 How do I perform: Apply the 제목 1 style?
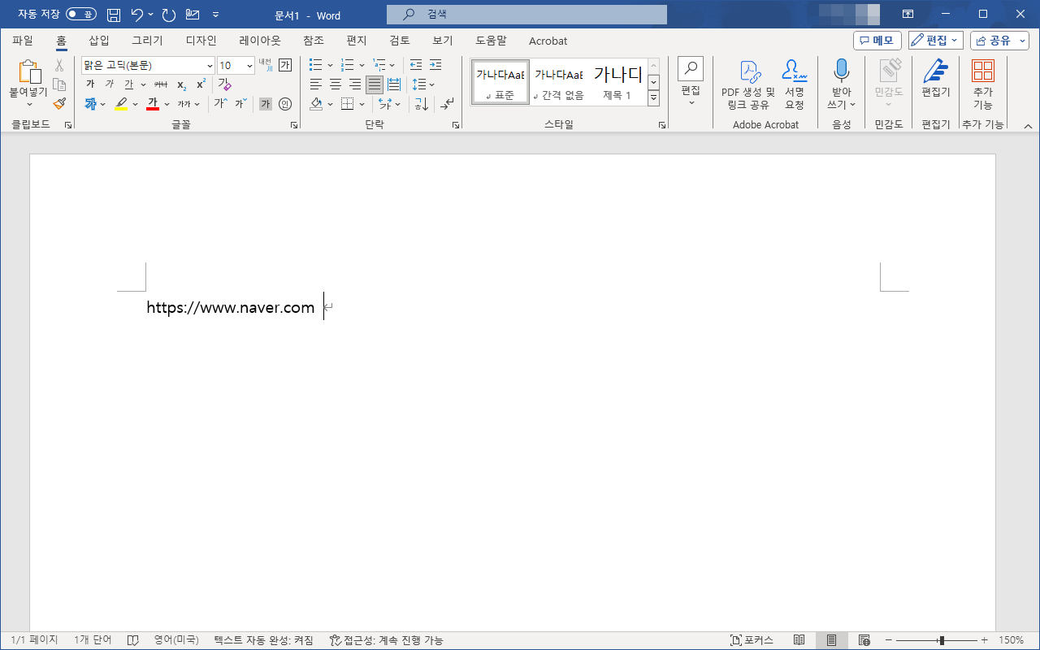click(x=617, y=82)
